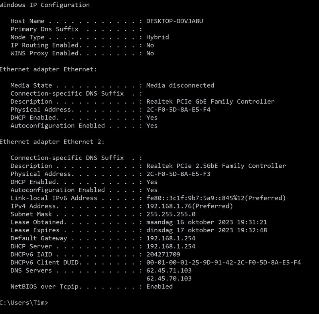Image resolution: width=319 pixels, height=314 pixels.
Task: Click the Lease Expires date value
Action: click(207, 230)
